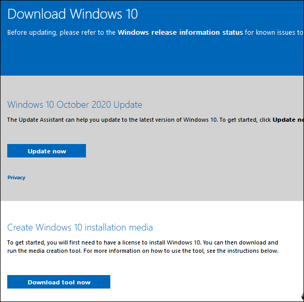Click the Create Windows 10 installation media heading

[80, 227]
